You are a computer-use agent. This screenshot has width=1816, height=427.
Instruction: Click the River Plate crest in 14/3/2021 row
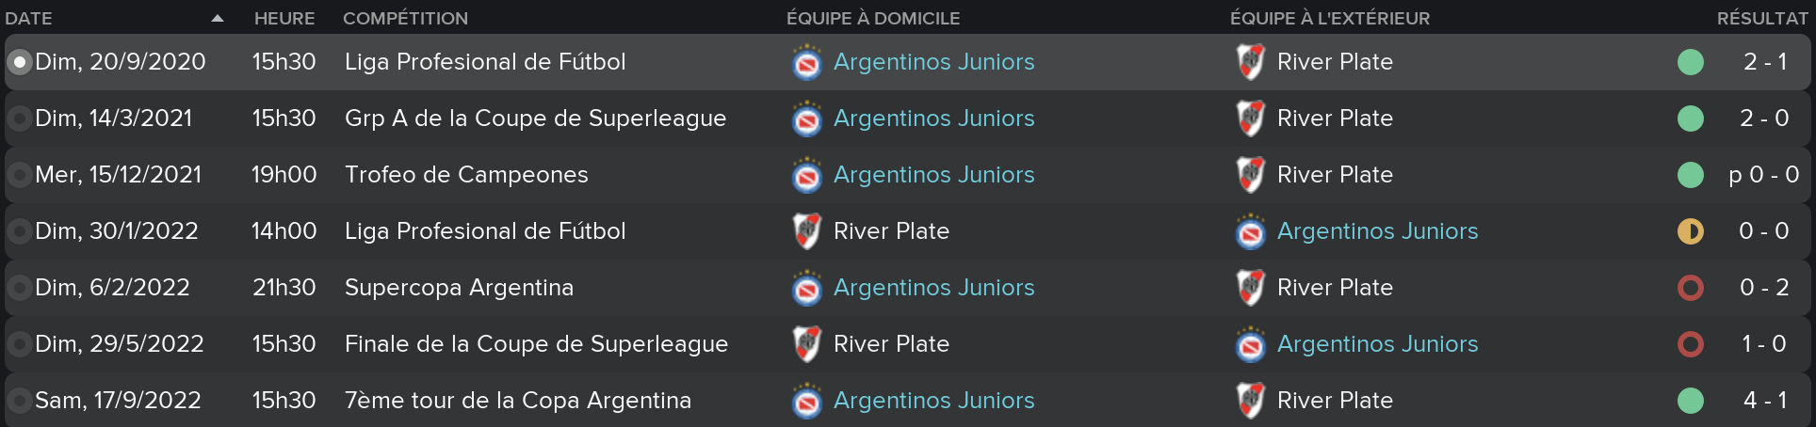point(1250,119)
